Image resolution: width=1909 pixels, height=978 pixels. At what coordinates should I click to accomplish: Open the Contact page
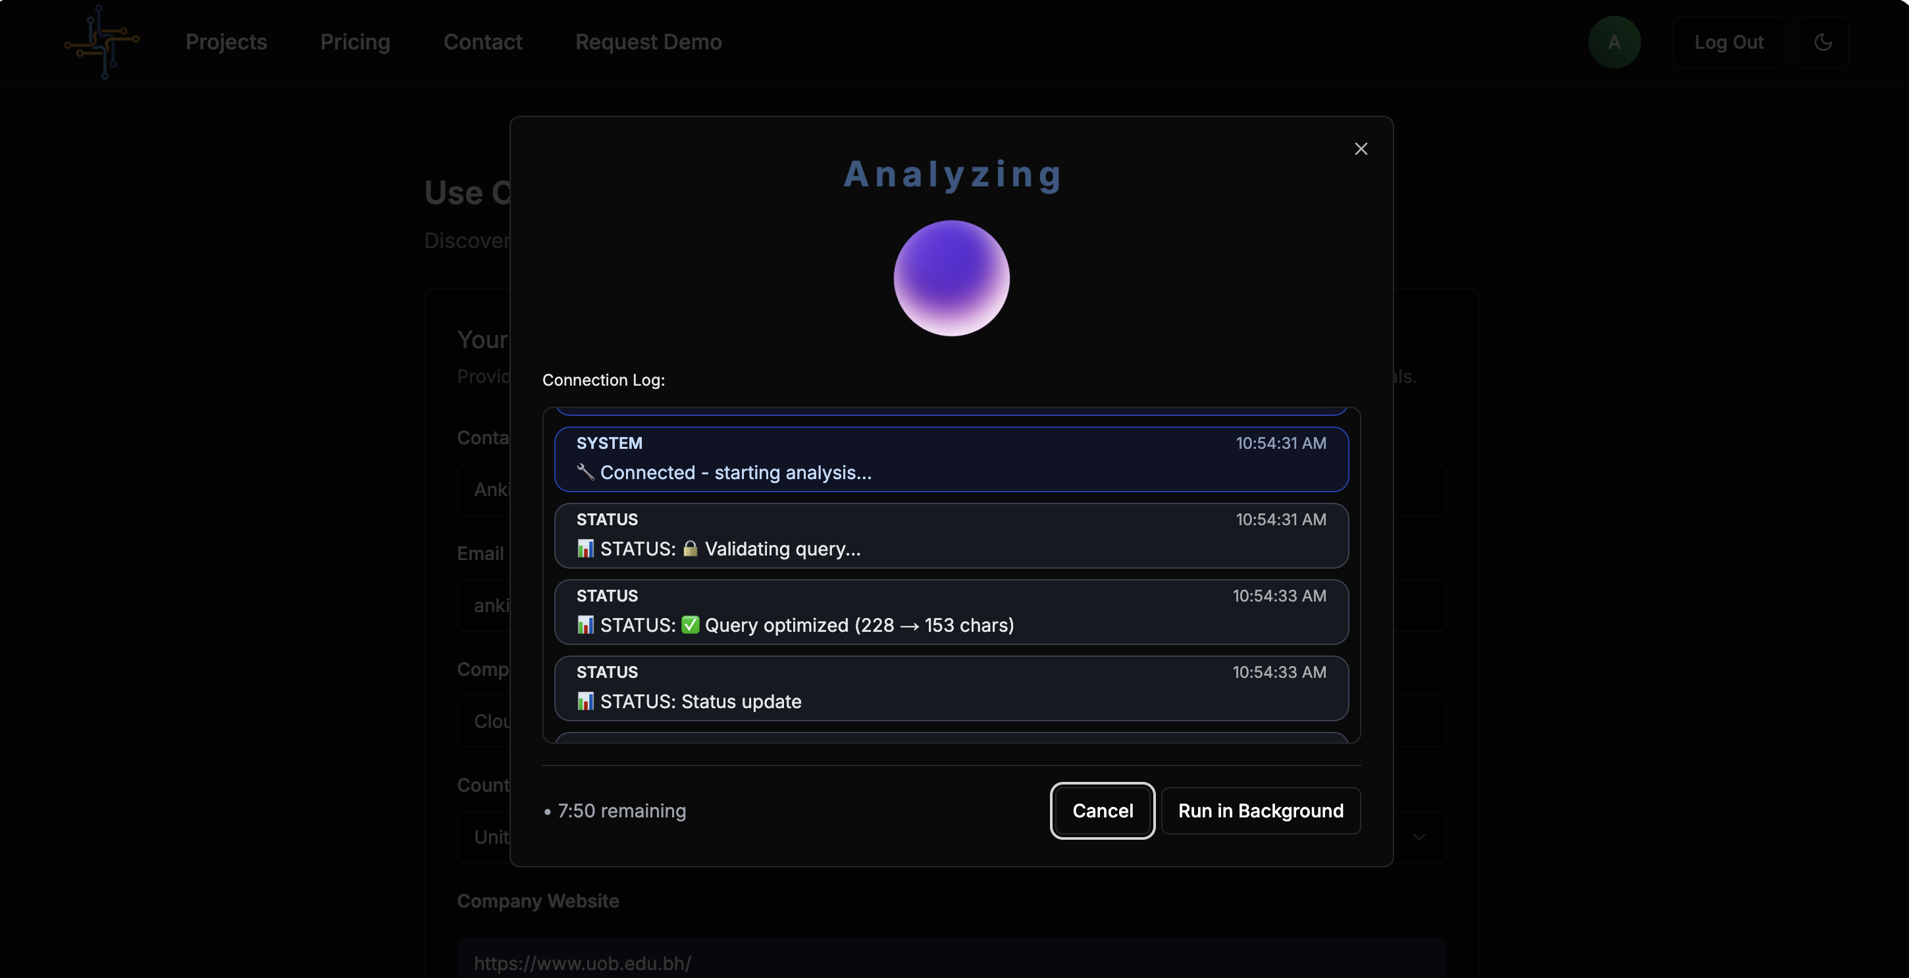click(483, 42)
